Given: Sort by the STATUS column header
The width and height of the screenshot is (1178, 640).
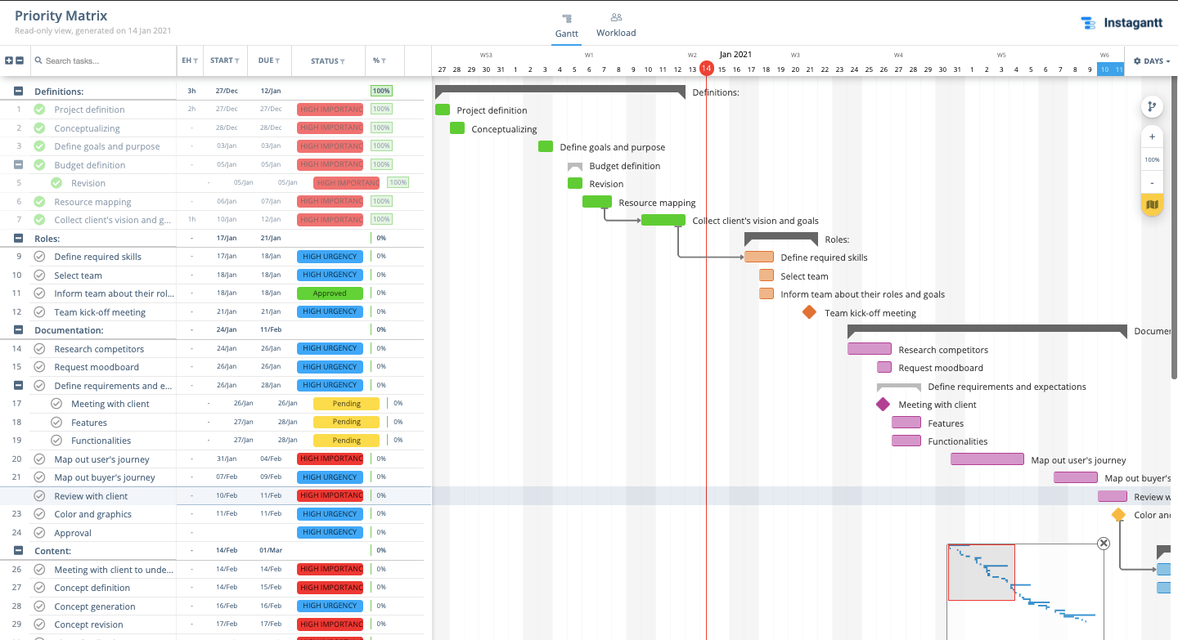Looking at the screenshot, I should [x=328, y=60].
